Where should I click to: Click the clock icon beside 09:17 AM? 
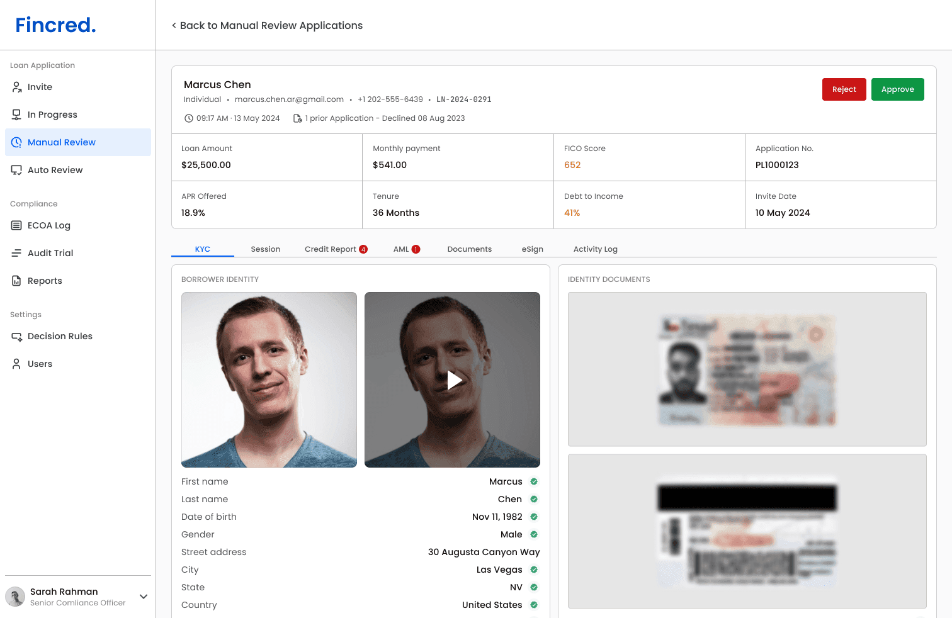(x=189, y=118)
